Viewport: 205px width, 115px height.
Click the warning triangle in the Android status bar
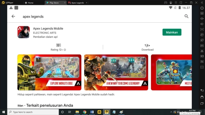click(x=11, y=8)
